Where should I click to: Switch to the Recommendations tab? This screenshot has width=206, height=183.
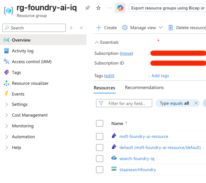pos(144,87)
